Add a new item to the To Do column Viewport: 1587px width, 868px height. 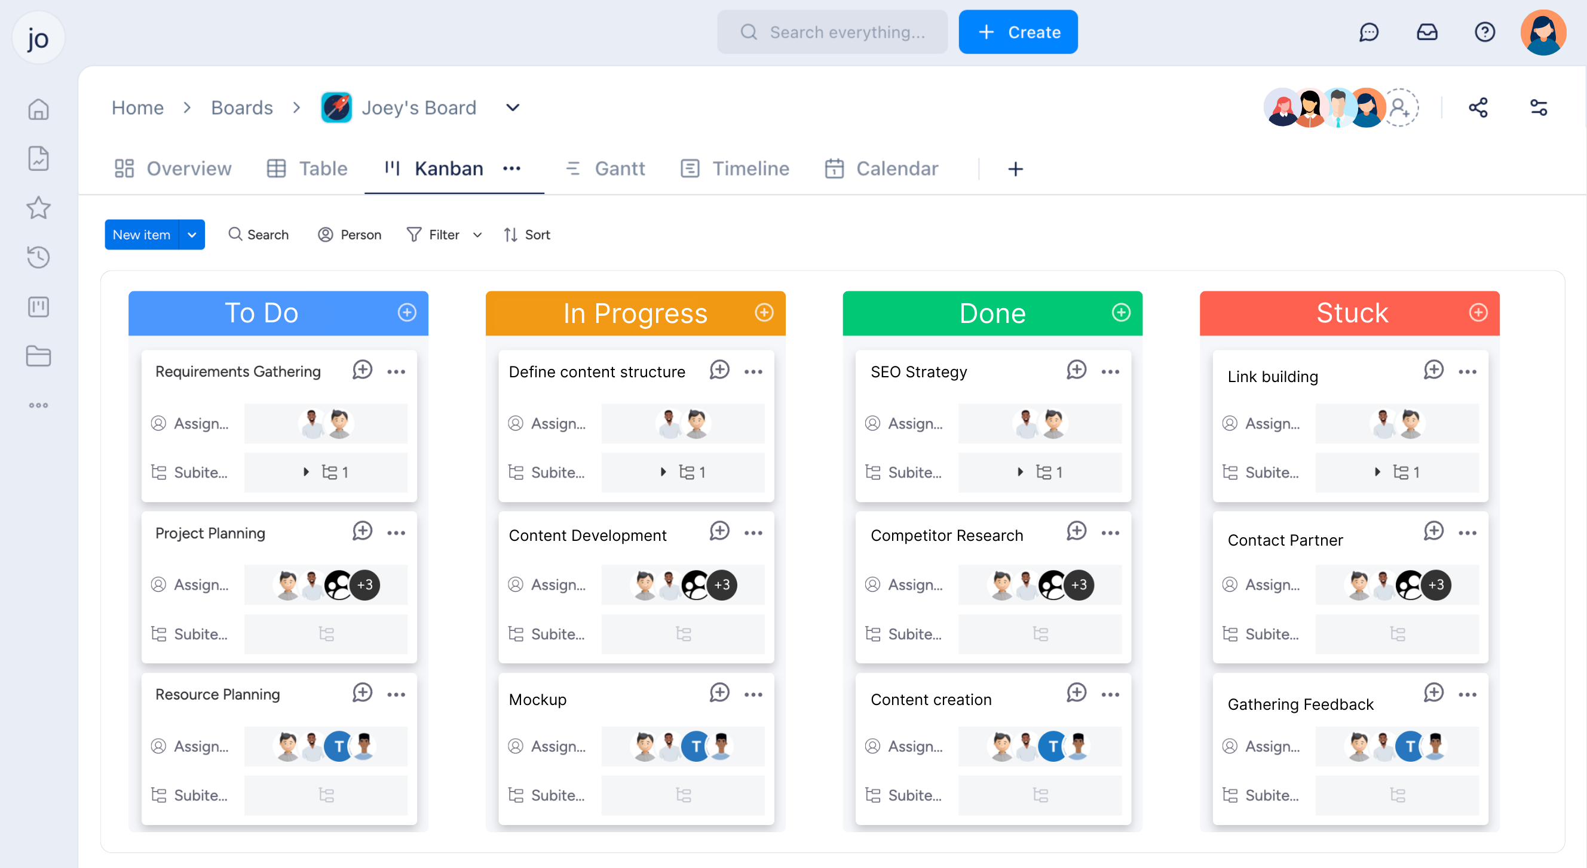[406, 313]
